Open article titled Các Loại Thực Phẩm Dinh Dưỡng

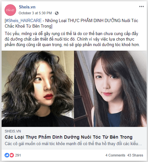pos(69,137)
